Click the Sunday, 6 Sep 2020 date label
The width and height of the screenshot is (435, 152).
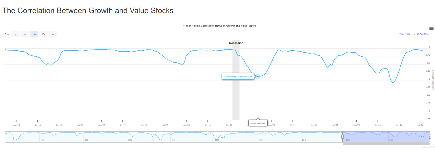(258, 123)
